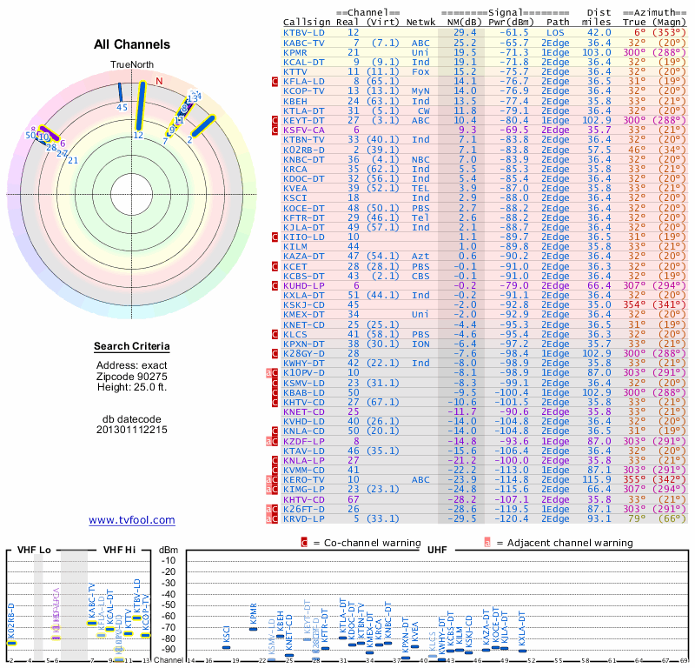Click the co-channel warning icon beside KEYT-DT
The image size is (695, 668).
(x=275, y=120)
